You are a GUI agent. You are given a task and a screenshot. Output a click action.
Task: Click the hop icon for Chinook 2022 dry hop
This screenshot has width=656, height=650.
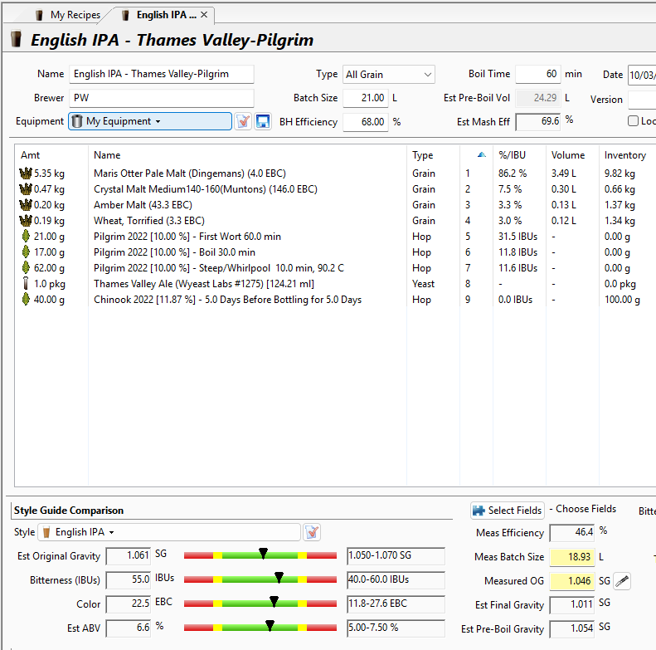click(26, 300)
